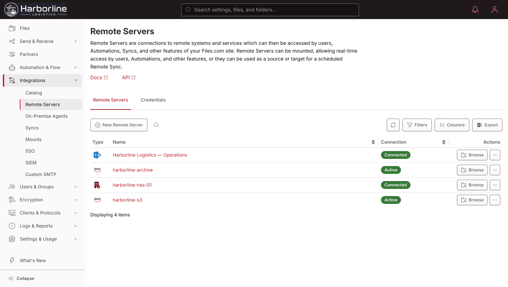Open SIEM menu item
This screenshot has width=508, height=287.
[31, 163]
